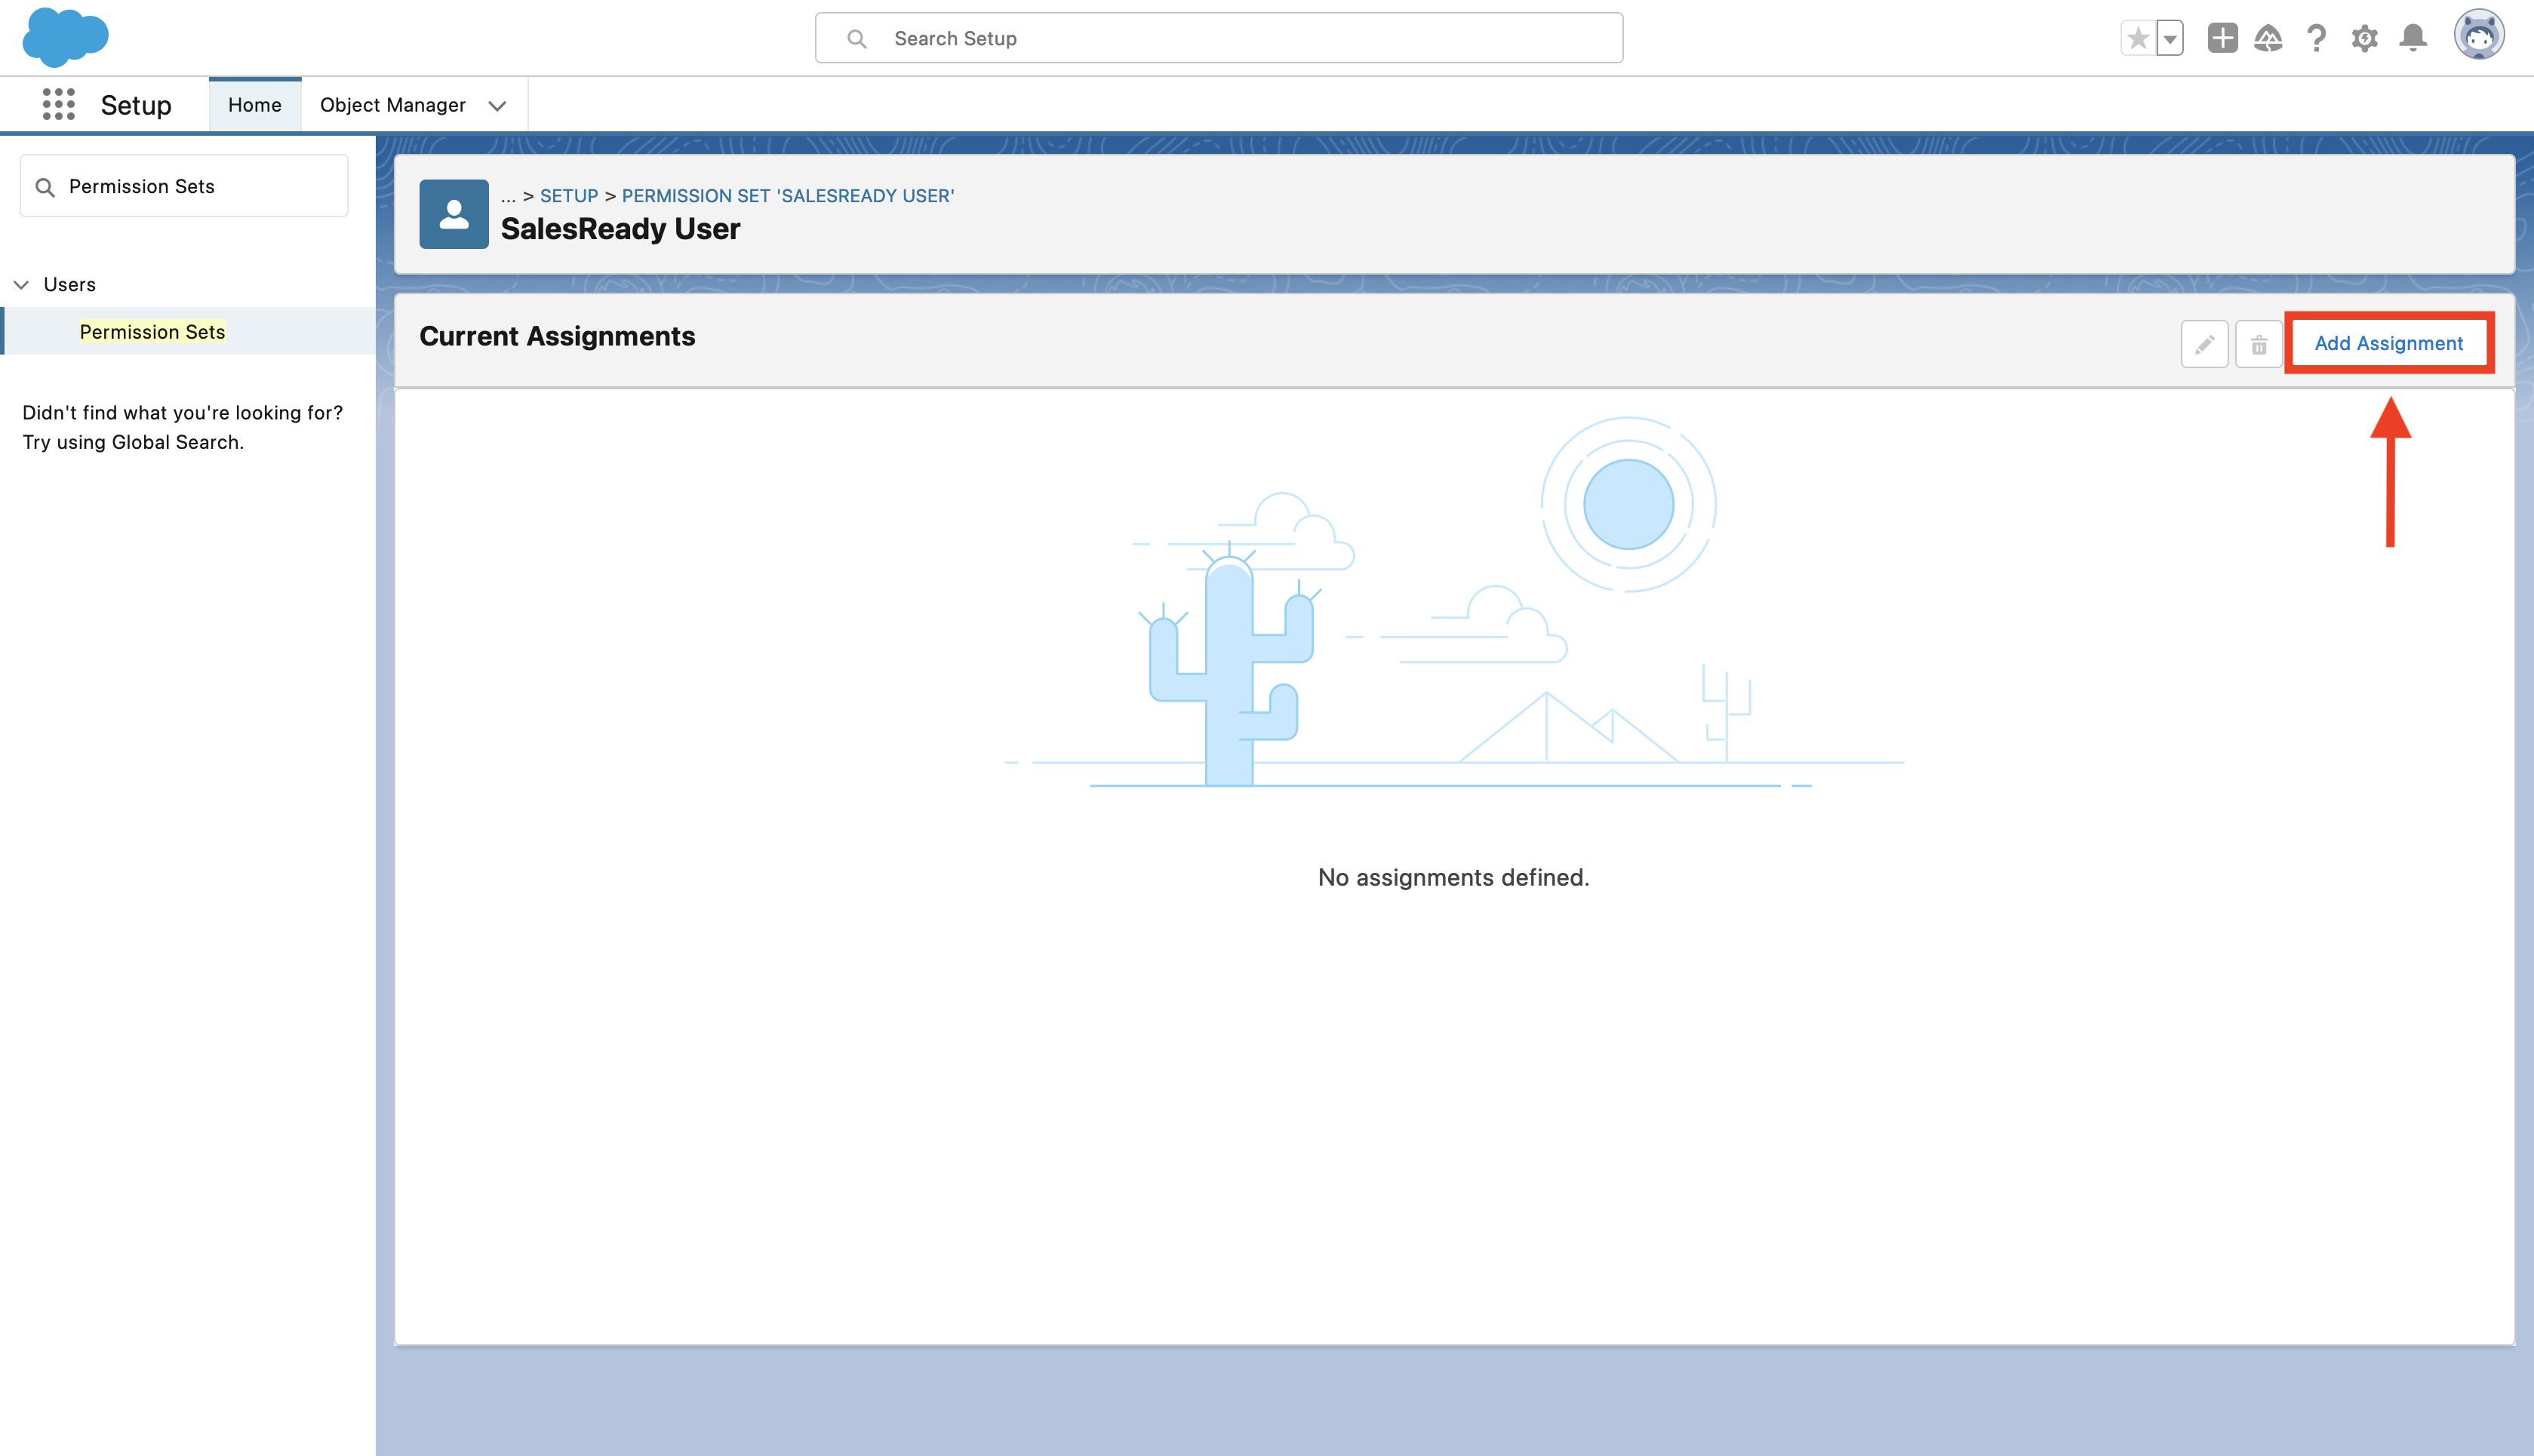The width and height of the screenshot is (2534, 1456).
Task: Open the Help question mark icon
Action: pyautogui.click(x=2316, y=38)
